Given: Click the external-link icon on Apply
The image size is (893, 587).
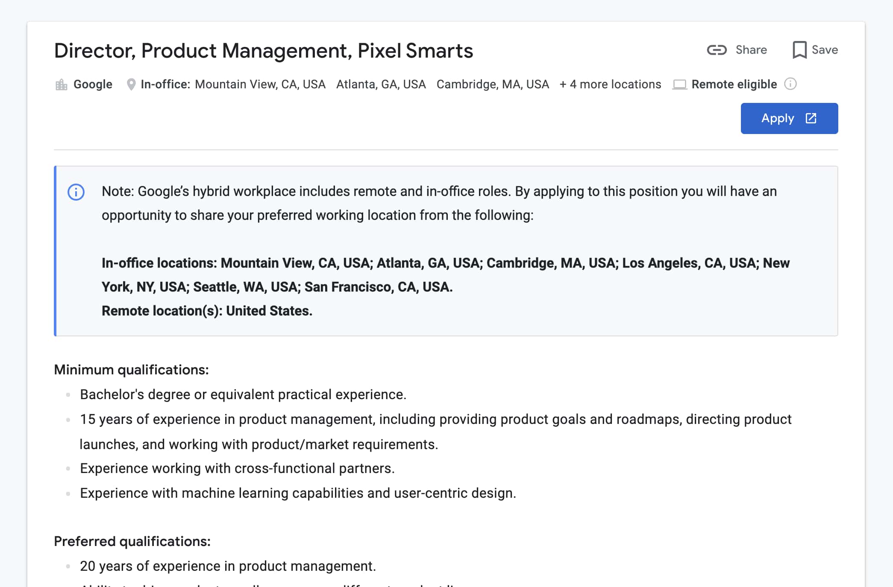Looking at the screenshot, I should [811, 118].
